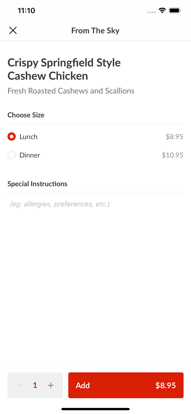Tap the home indicator bar at bottom

click(95, 409)
